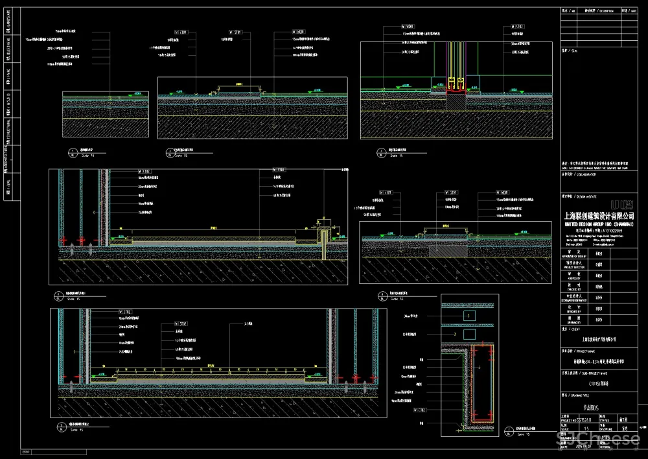Click the detail bubble under top-right section
The width and height of the screenshot is (648, 459).
pos(382,154)
